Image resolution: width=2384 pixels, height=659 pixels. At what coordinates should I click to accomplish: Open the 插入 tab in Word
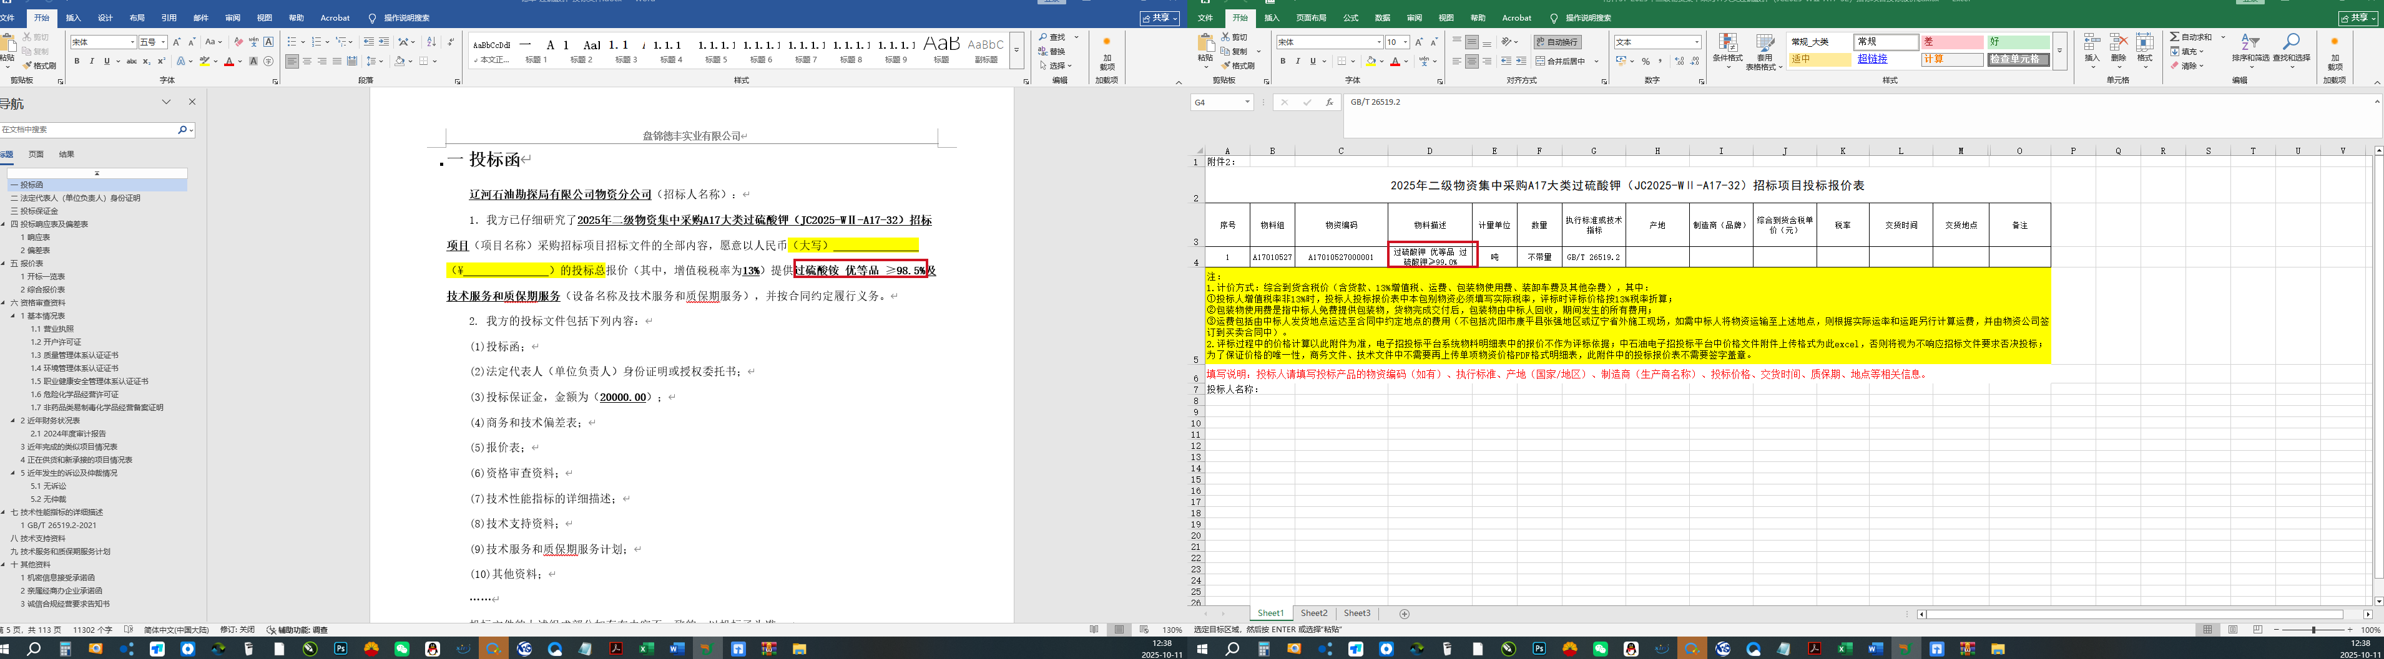point(73,17)
